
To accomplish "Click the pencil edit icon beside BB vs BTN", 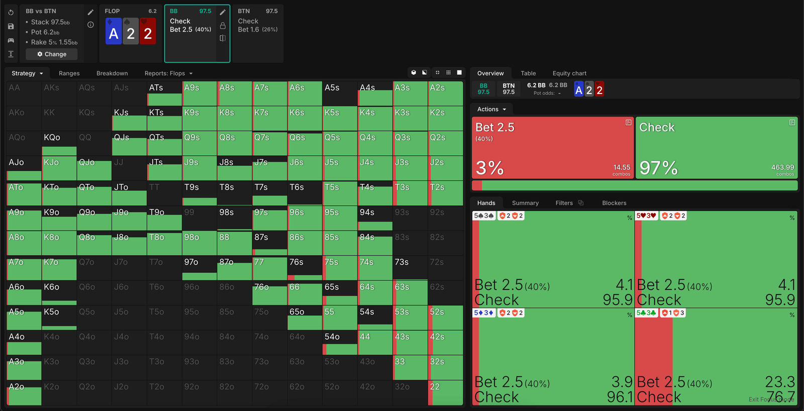I will coord(90,12).
